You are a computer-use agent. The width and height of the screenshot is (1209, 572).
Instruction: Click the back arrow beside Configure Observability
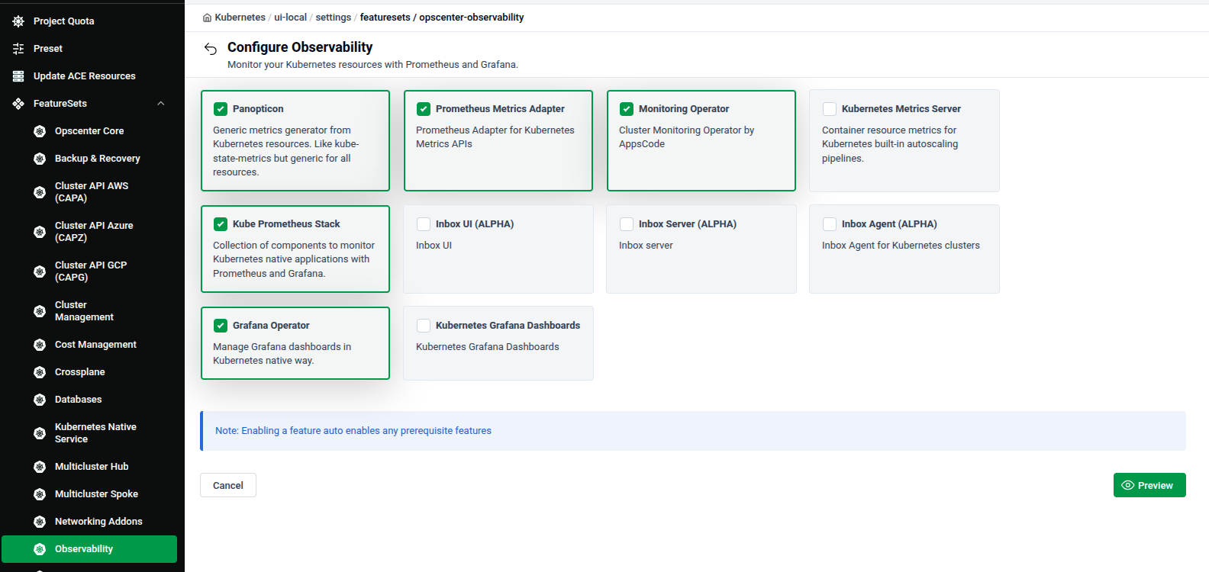click(x=211, y=49)
